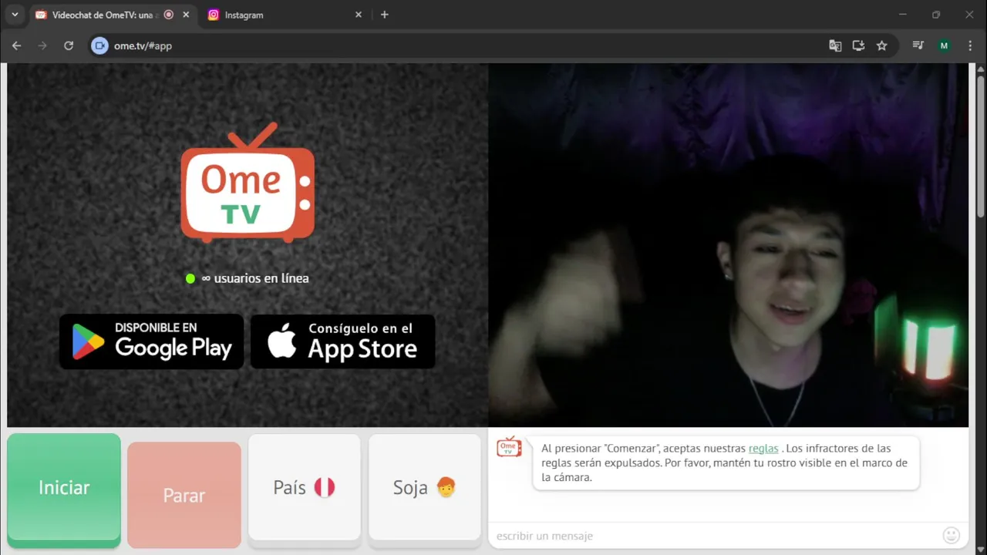Open the translate page icon
This screenshot has height=555, width=987.
[x=835, y=45]
